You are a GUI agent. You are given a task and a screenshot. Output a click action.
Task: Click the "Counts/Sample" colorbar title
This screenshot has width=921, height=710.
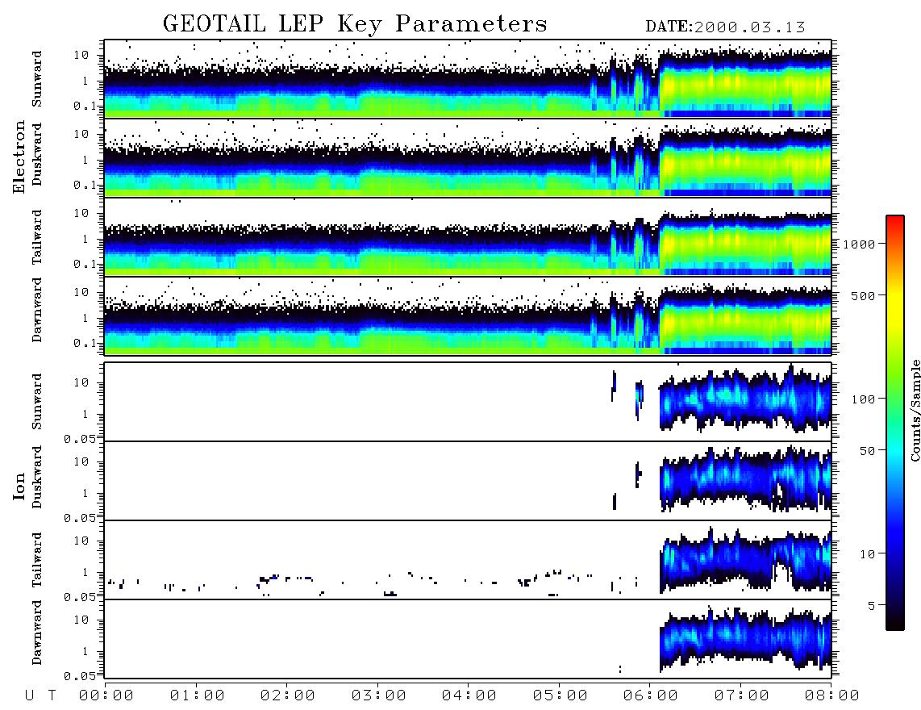[915, 410]
